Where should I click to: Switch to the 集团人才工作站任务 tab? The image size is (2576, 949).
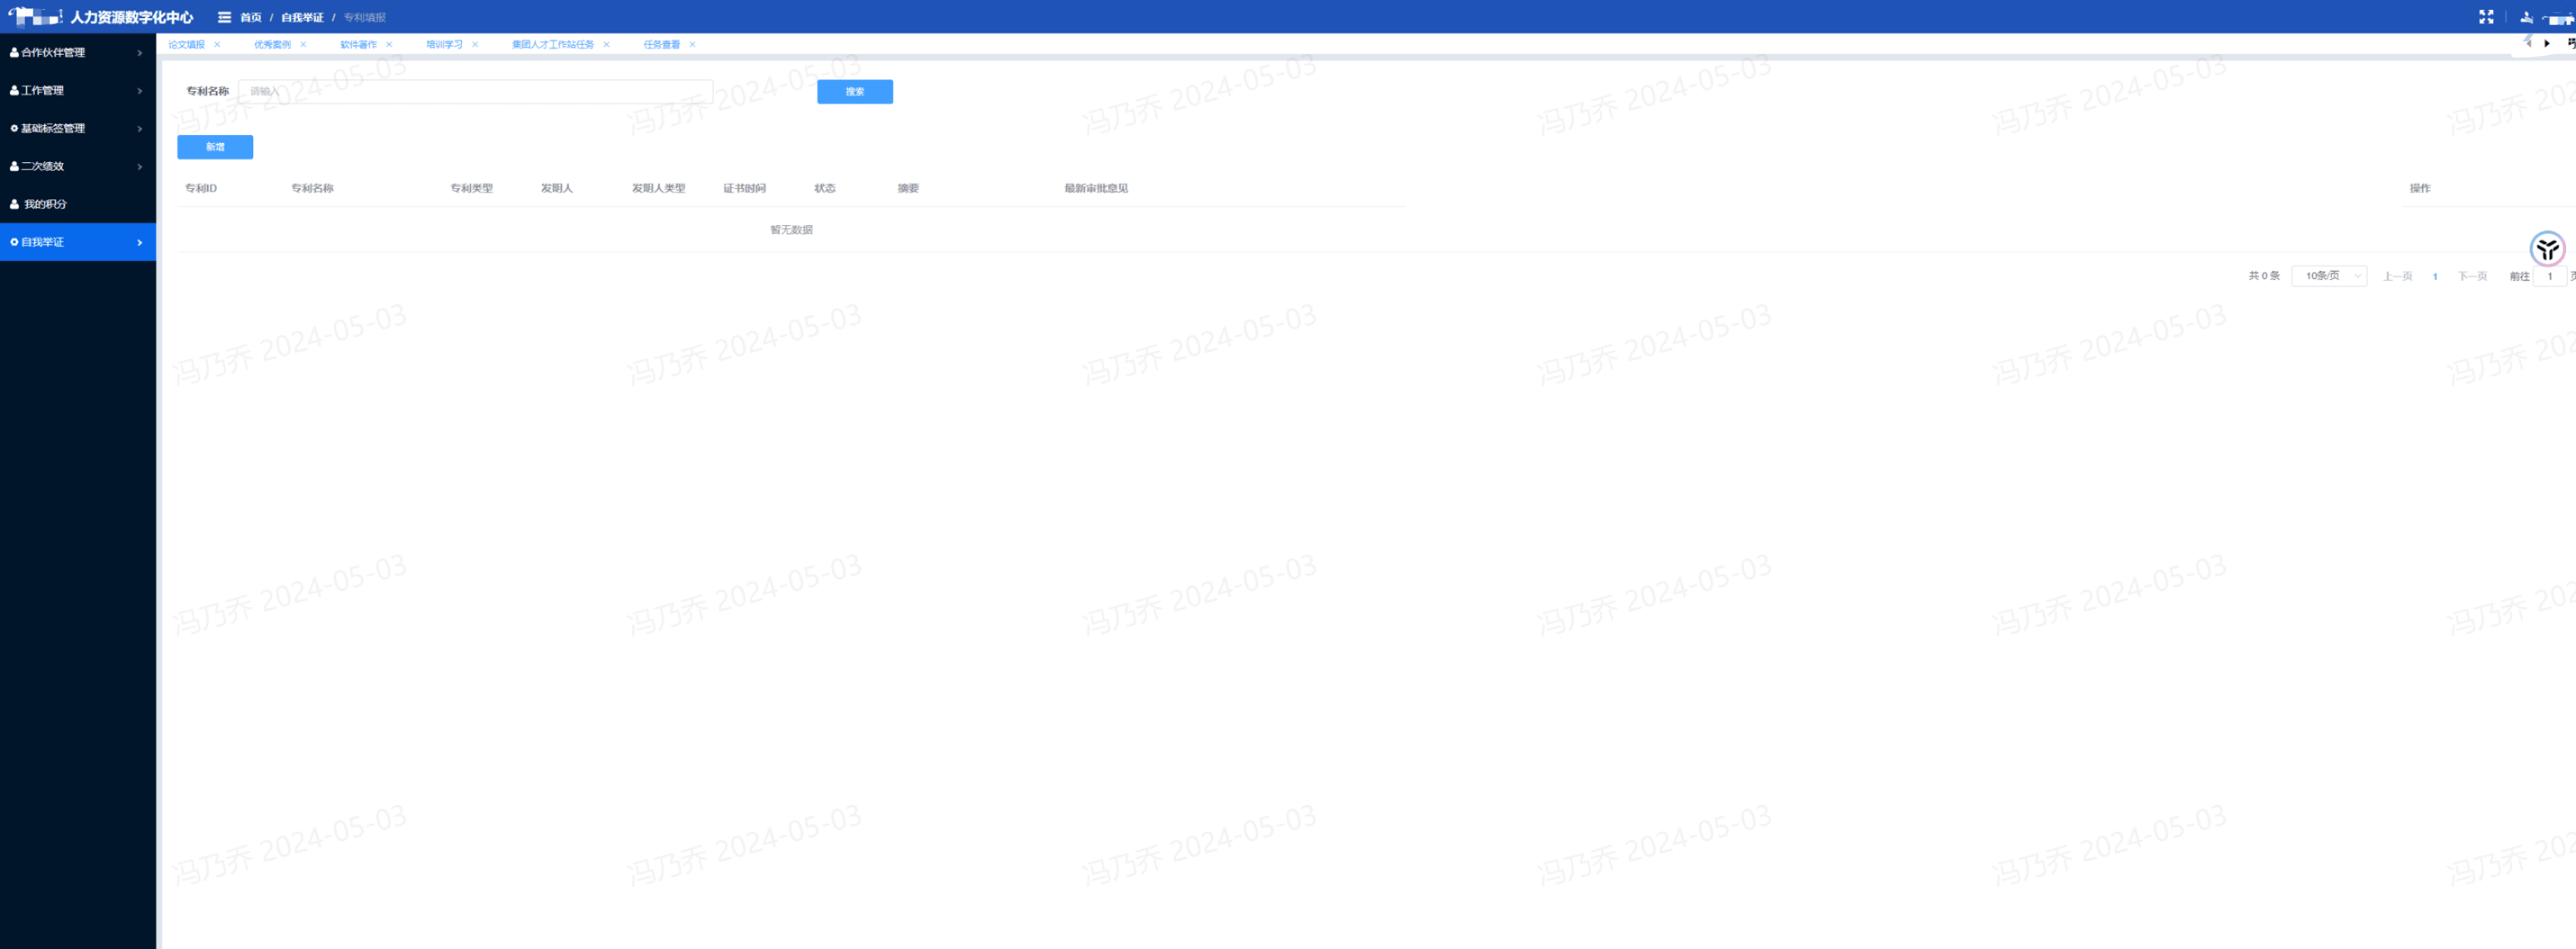(x=553, y=45)
